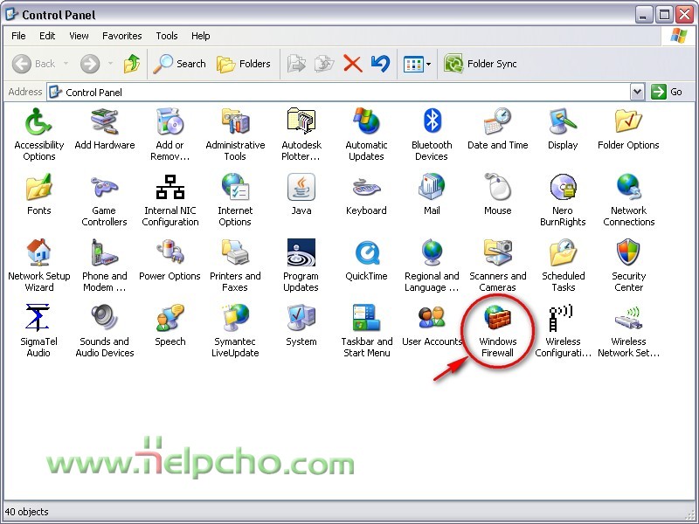Open Scheduled Tasks folder

(563, 265)
